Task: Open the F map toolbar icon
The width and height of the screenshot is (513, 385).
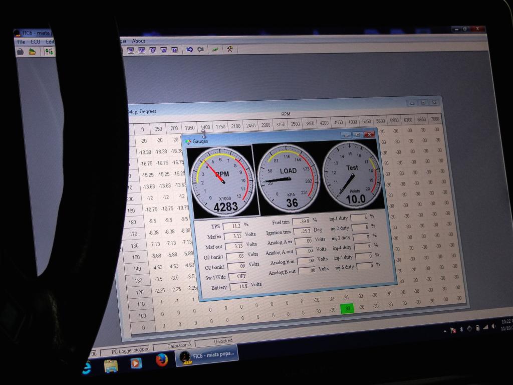Action: pos(131,51)
